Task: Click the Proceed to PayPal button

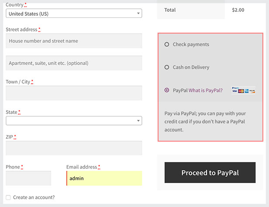Action: (x=210, y=173)
